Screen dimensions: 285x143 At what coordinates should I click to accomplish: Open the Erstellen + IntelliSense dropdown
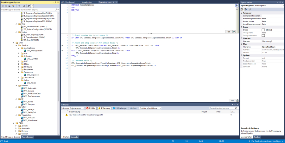150,108
